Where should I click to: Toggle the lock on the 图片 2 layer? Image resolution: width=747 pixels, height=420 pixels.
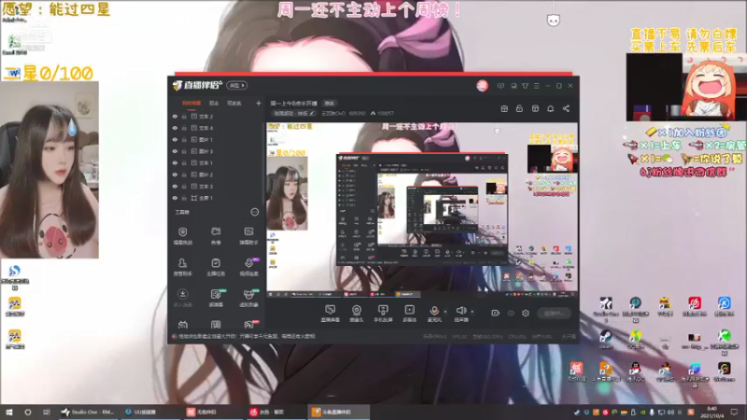click(184, 175)
